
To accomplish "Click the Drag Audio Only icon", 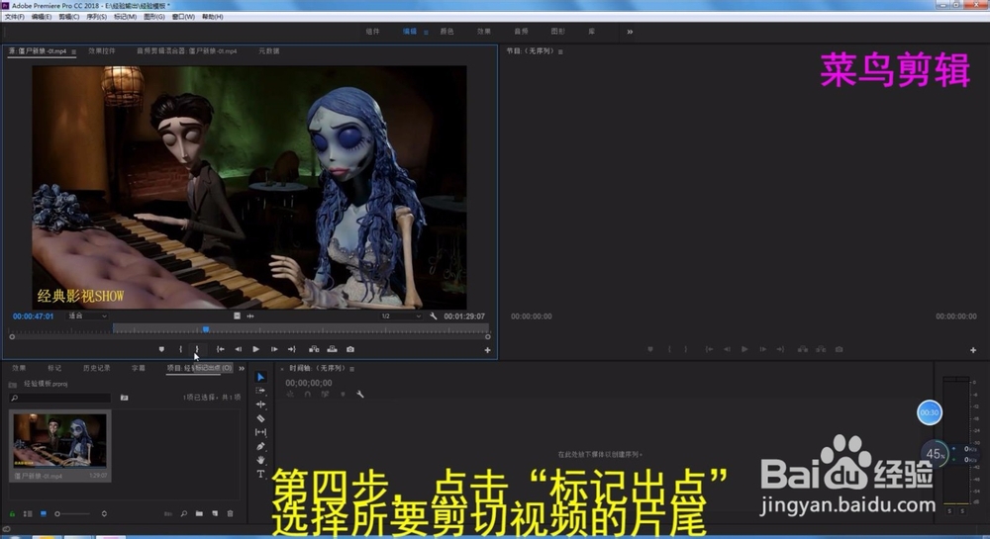I will click(x=250, y=315).
